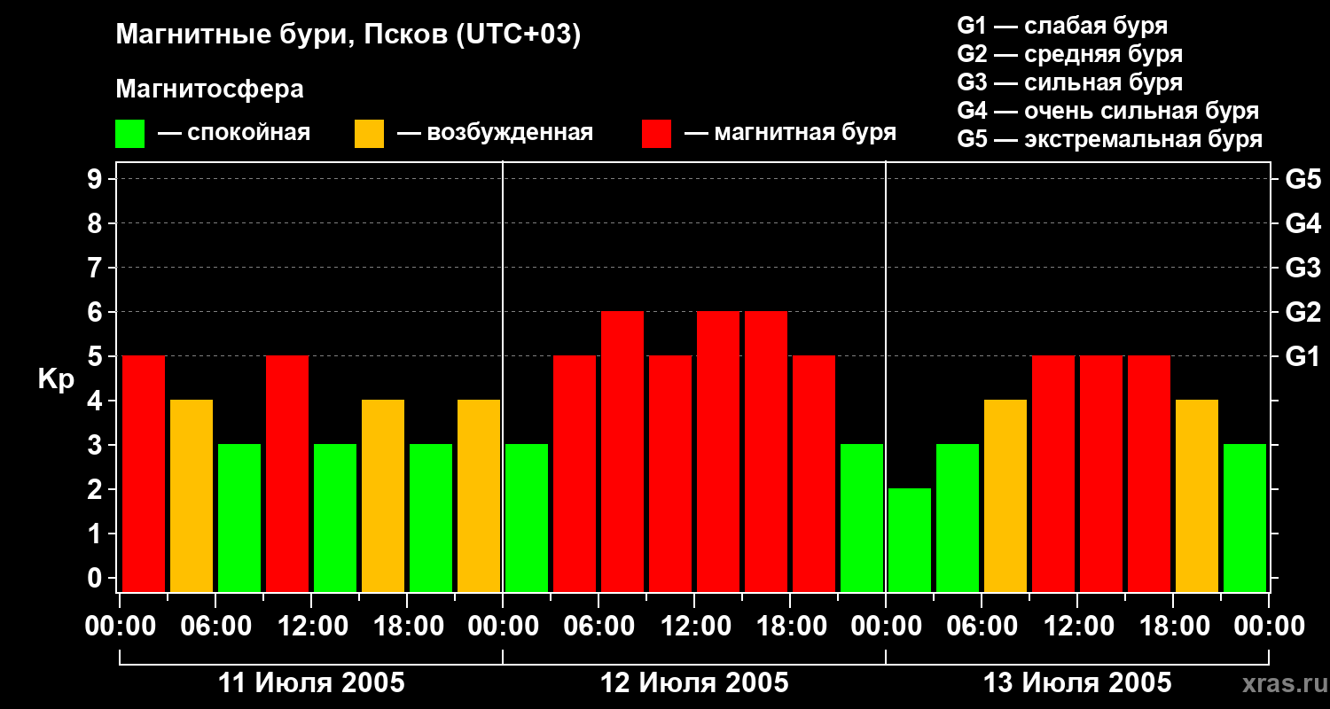This screenshot has height=709, width=1330.
Task: Click the orange Kp 4 bar at 06:00–09:00, 13 Июля
Action: 1005,495
